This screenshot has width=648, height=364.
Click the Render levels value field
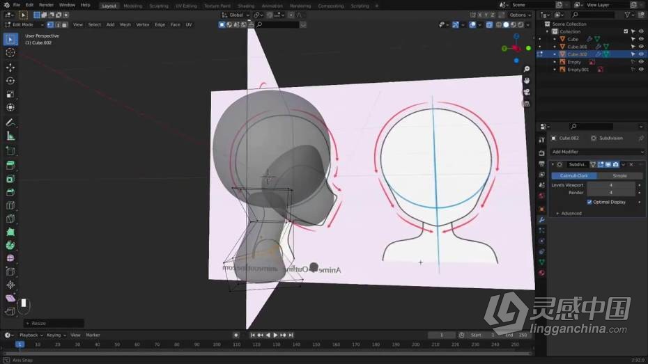point(611,193)
